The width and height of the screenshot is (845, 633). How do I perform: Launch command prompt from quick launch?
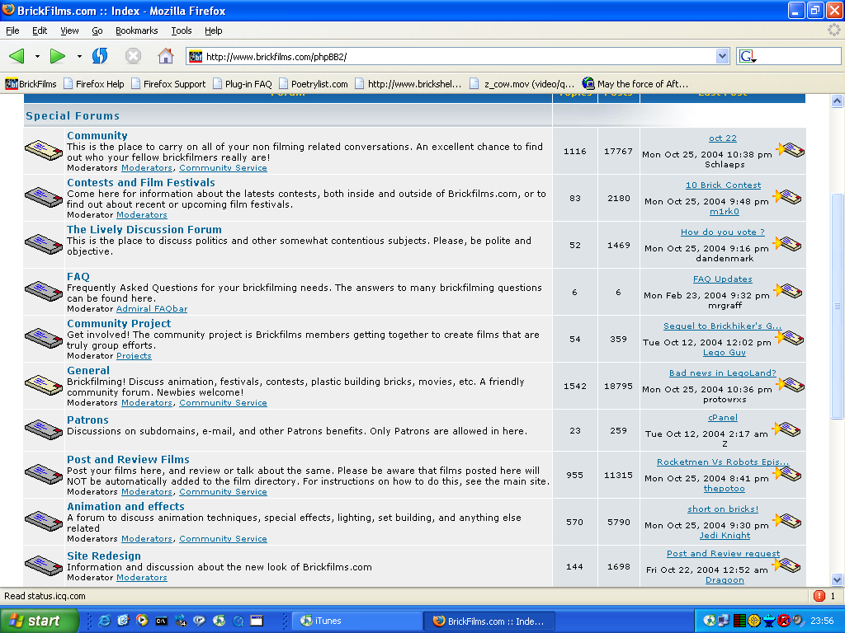tap(161, 621)
